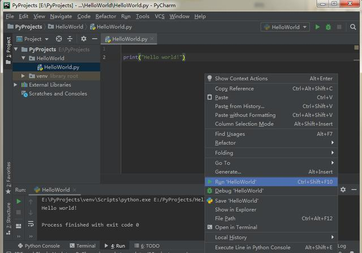Click into the print("Hello world!") code line
Screen dimensions: 362x253
[154, 57]
